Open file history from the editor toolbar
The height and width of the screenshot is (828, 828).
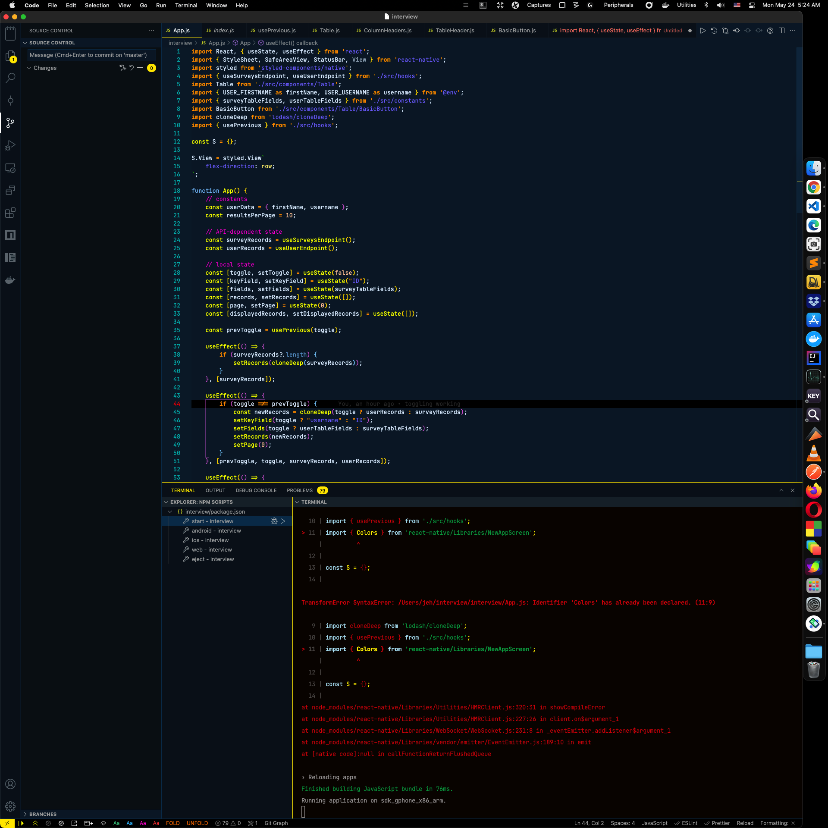[714, 31]
